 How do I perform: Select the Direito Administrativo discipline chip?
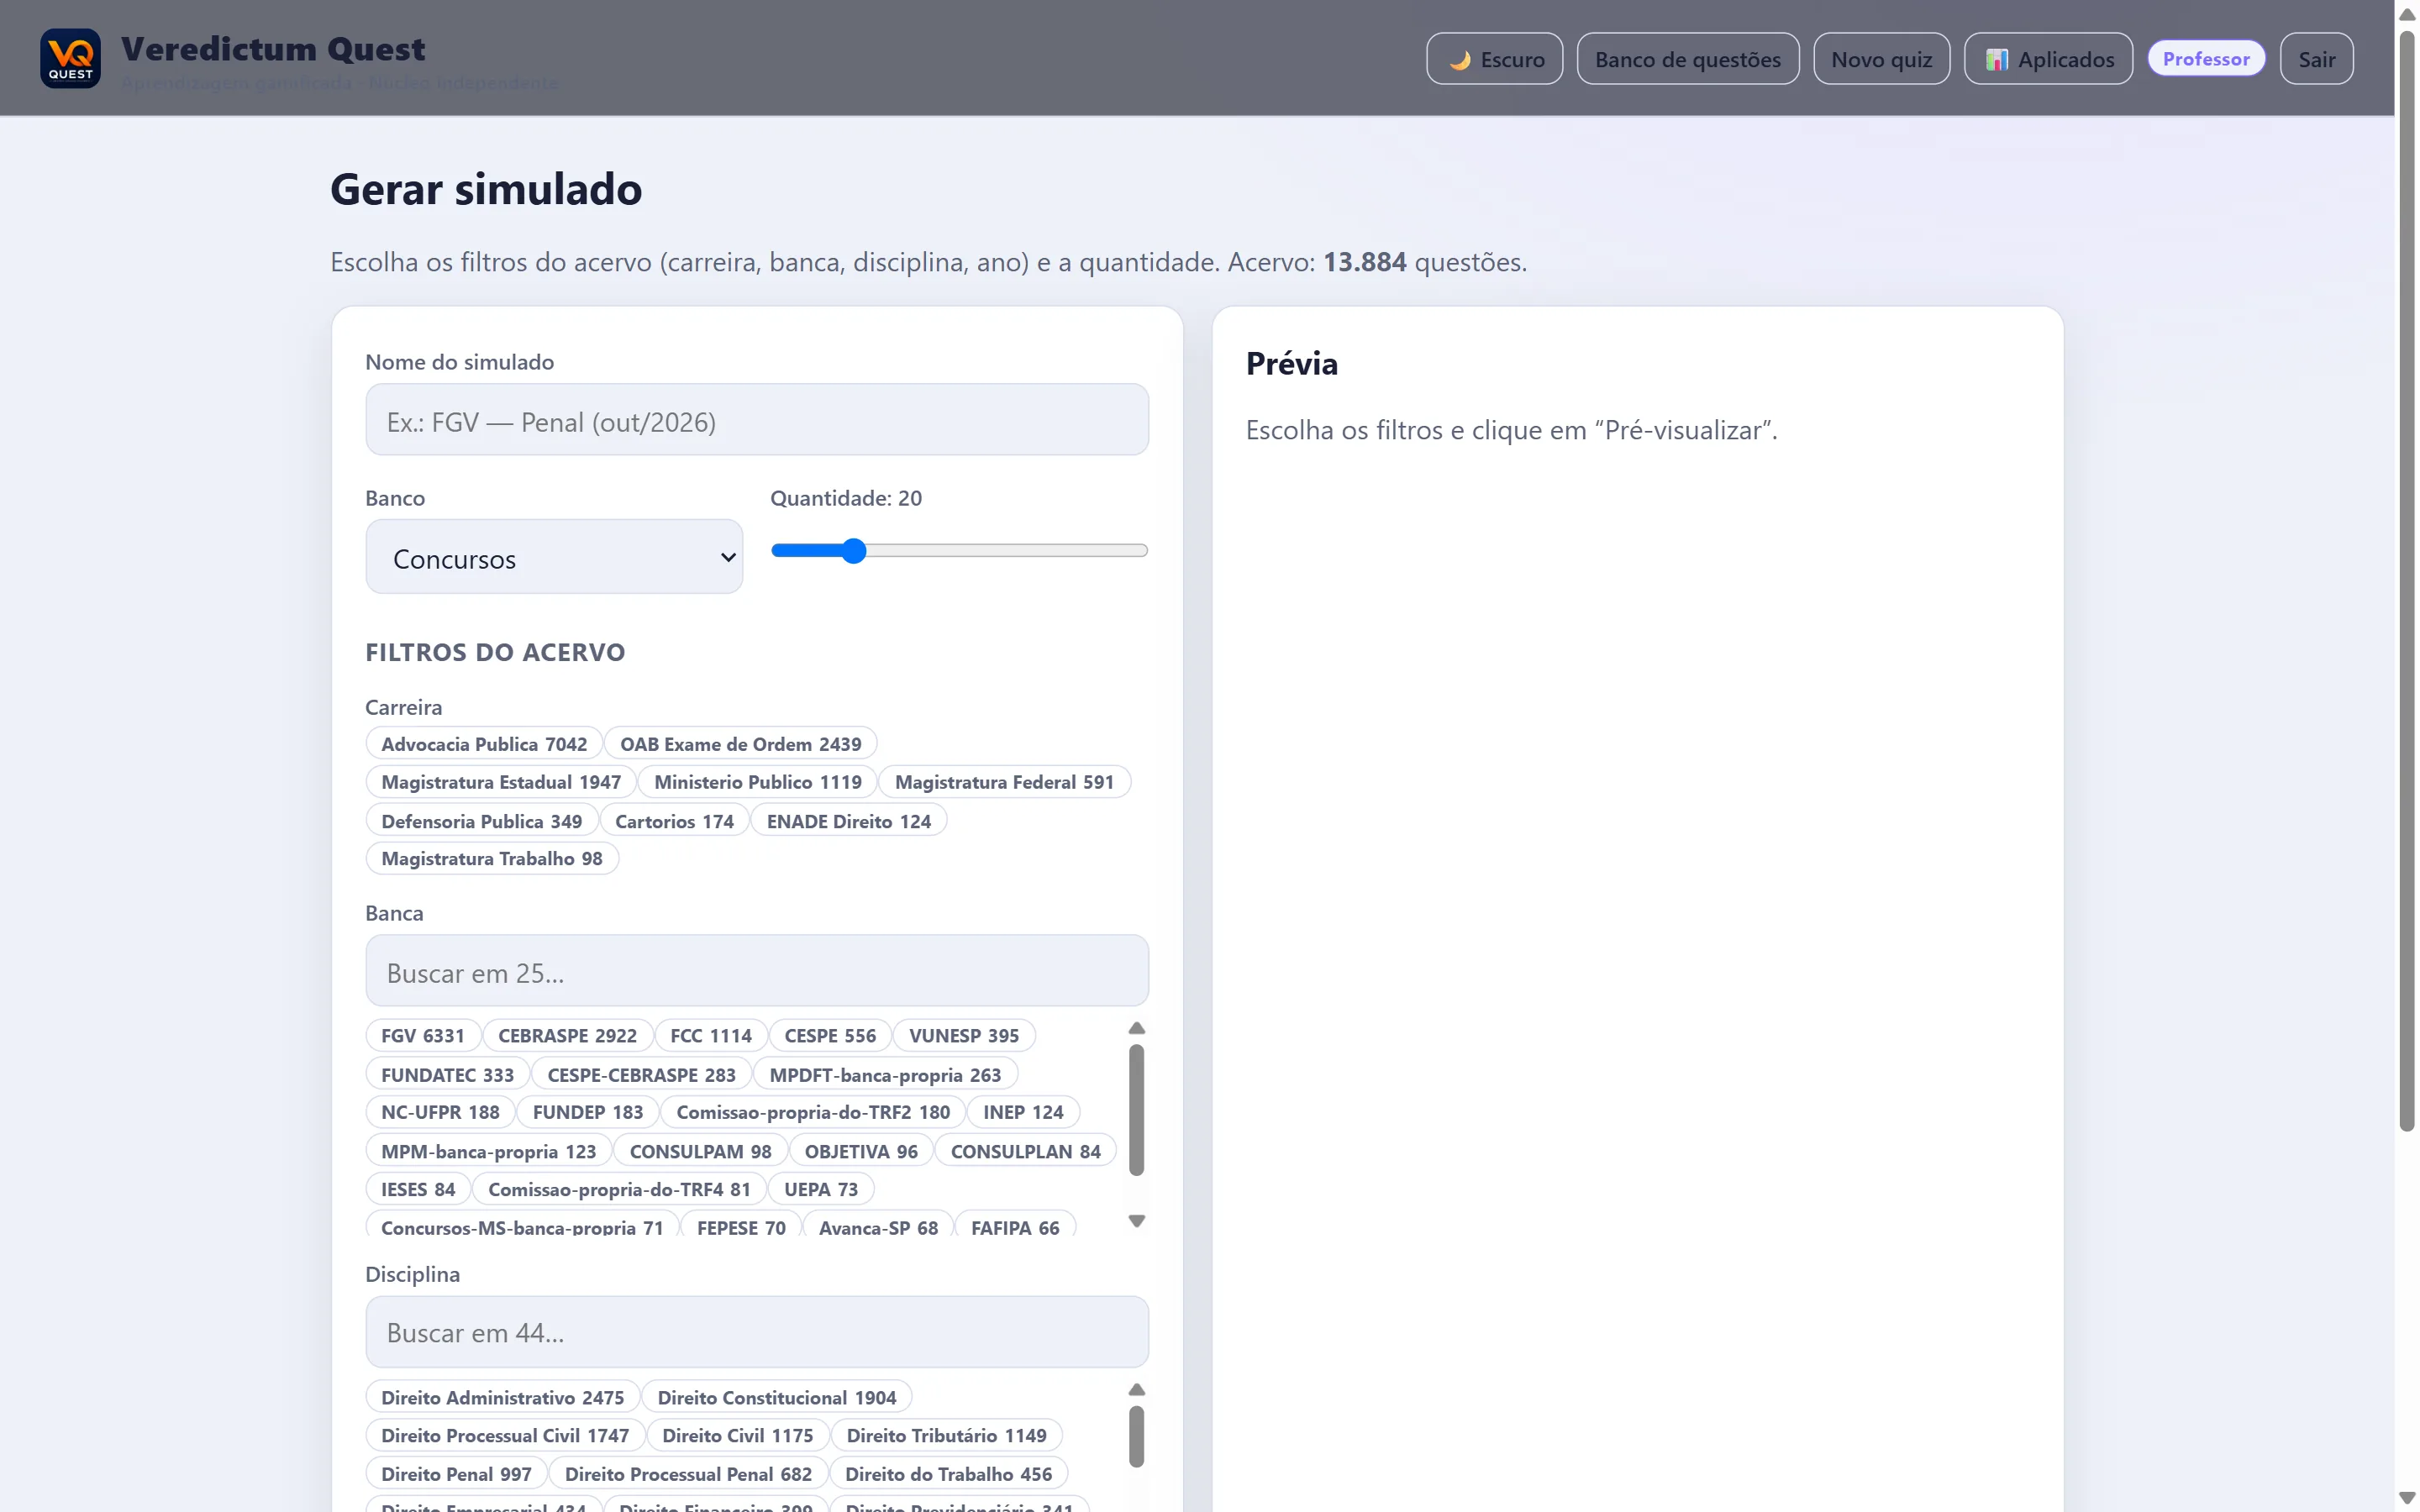point(502,1398)
